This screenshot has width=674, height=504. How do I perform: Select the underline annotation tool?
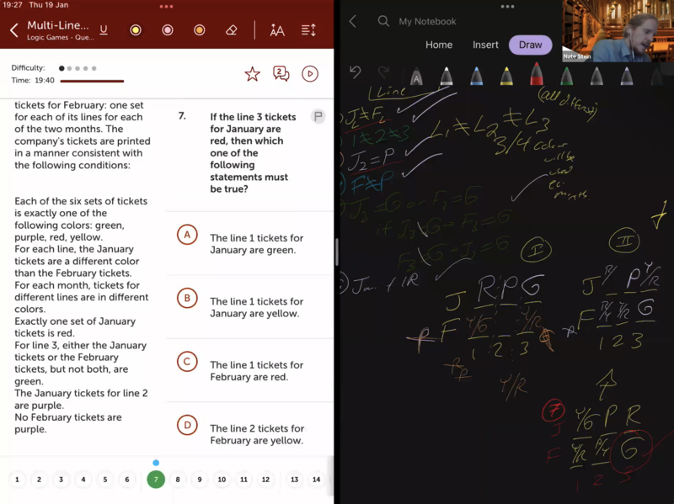pyautogui.click(x=104, y=30)
